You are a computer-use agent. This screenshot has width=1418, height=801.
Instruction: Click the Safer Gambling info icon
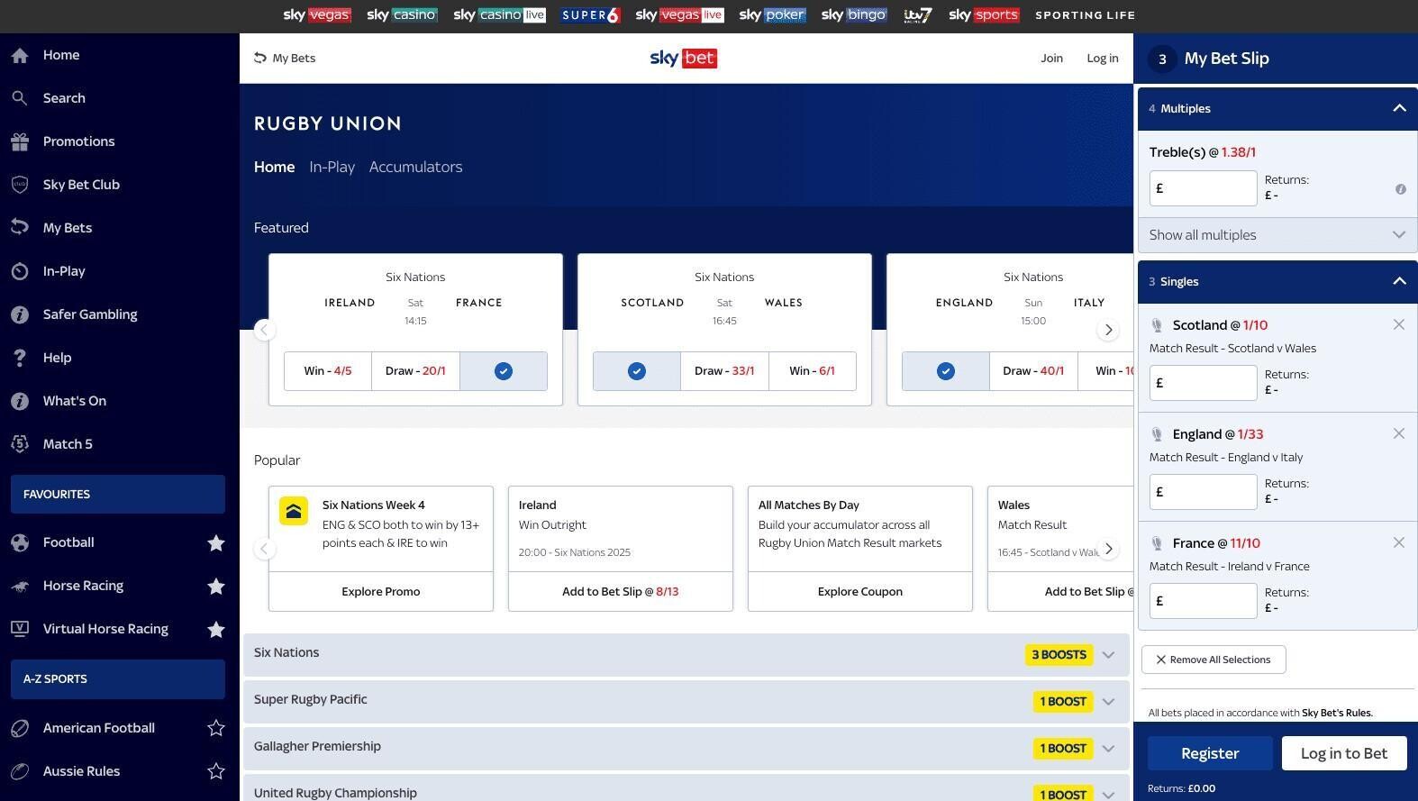point(20,314)
